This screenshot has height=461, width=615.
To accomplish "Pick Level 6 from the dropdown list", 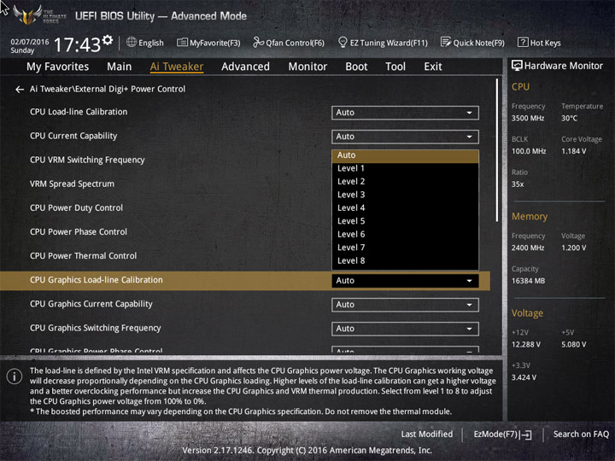I will pos(405,235).
